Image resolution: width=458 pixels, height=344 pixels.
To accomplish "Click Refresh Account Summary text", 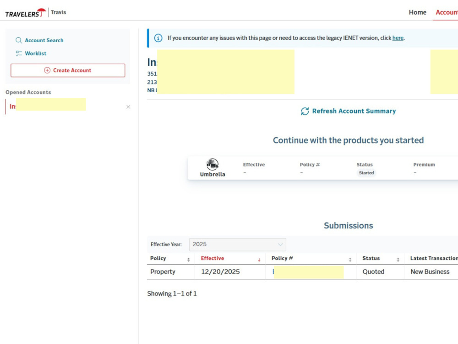I will (354, 111).
